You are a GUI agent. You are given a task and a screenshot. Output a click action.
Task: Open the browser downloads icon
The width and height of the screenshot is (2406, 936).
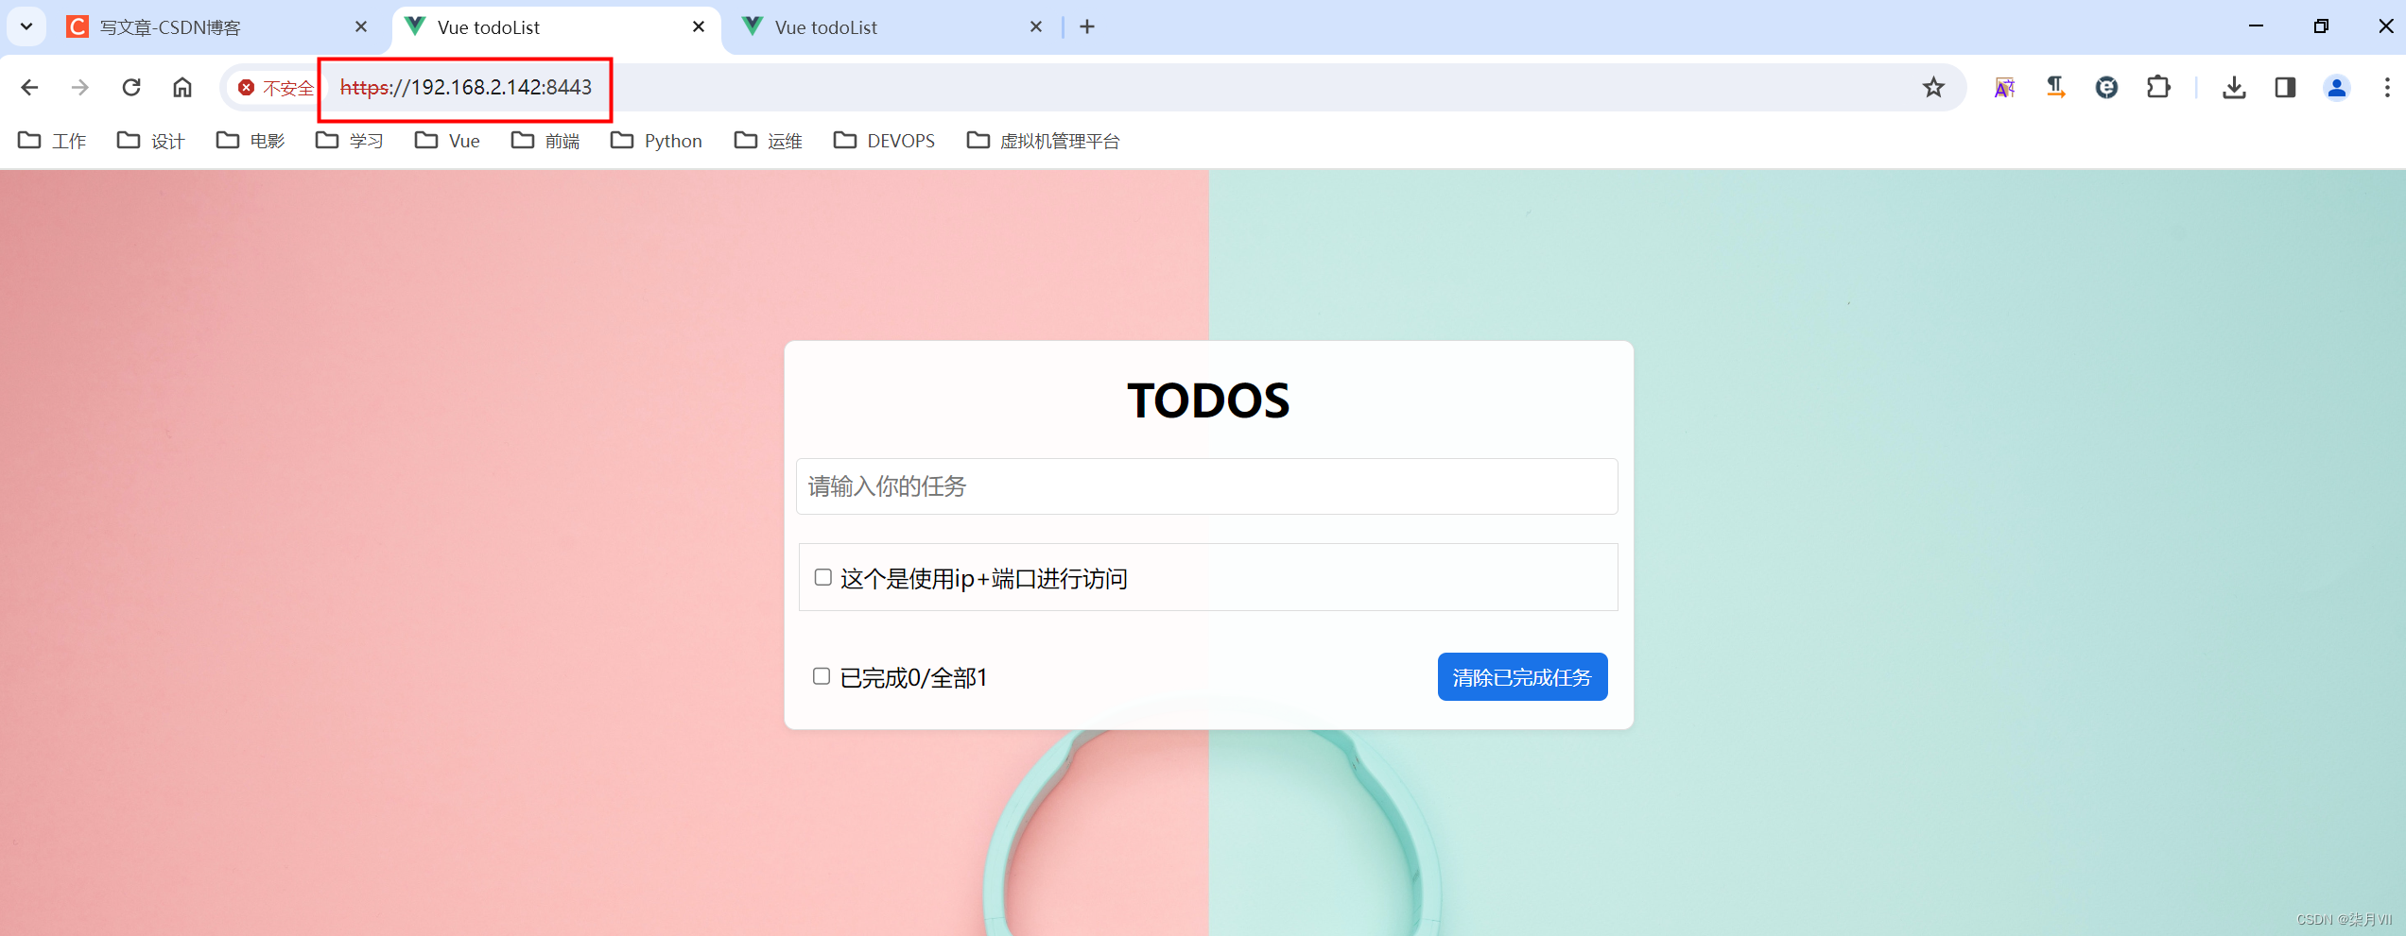pyautogui.click(x=2234, y=88)
